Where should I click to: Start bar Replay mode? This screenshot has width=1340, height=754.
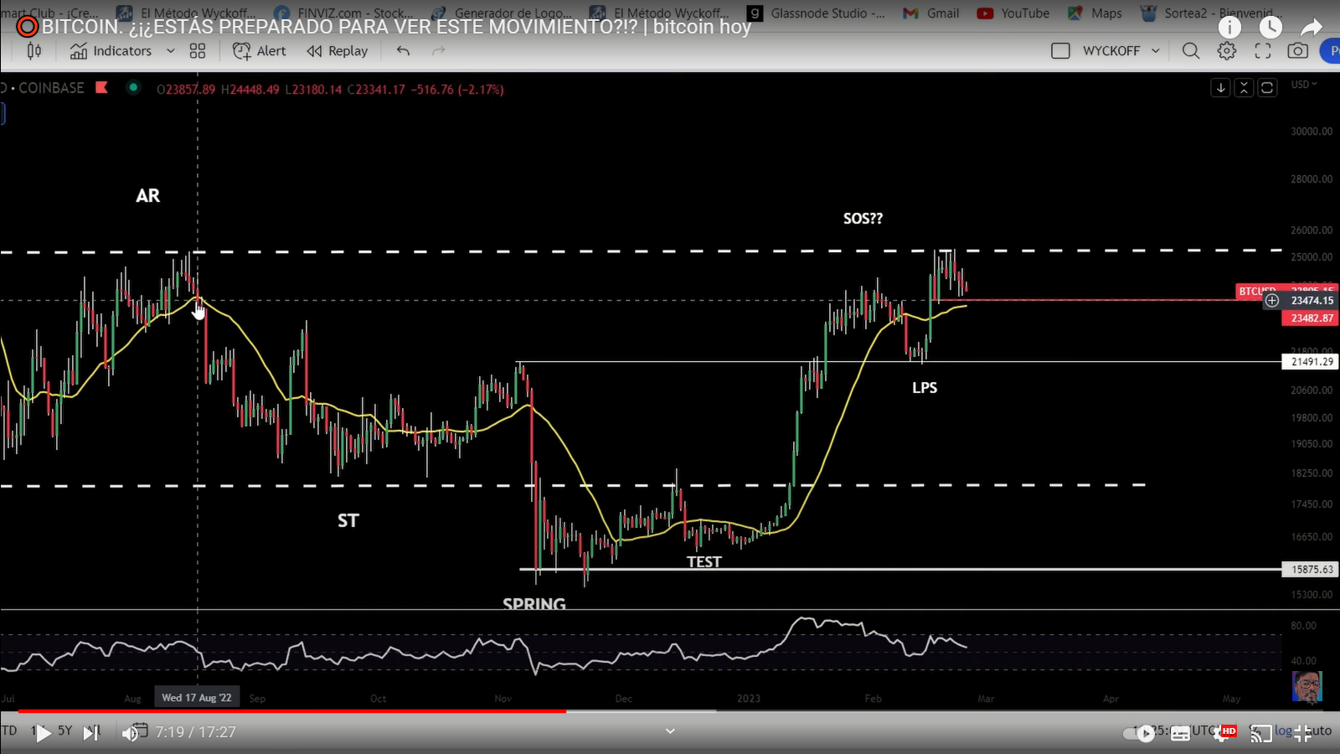[x=337, y=51]
